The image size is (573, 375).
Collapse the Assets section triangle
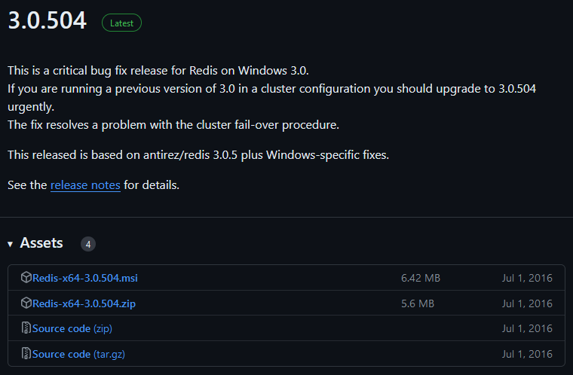coord(11,244)
